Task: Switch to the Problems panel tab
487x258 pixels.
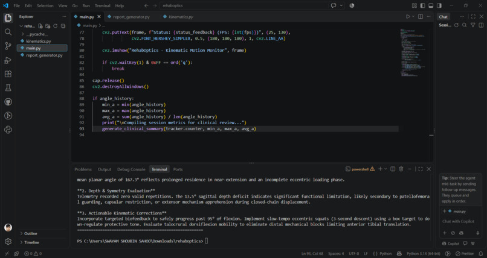Action: click(x=83, y=169)
